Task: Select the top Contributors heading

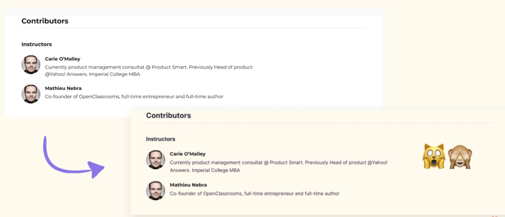Action: coord(45,21)
